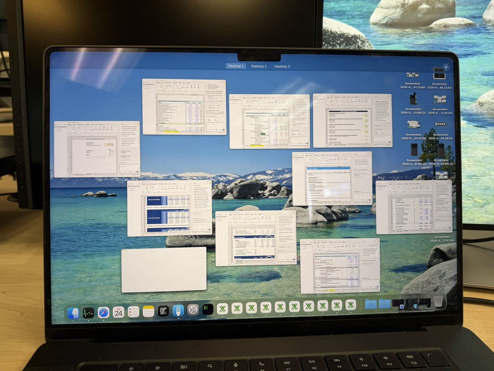Select the window with light-blue header banner
The width and height of the screenshot is (494, 371).
click(332, 178)
